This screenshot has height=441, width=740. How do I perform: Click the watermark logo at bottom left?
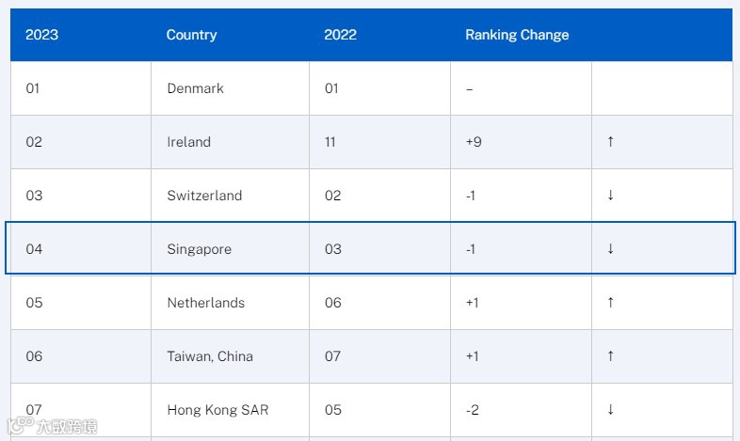pos(52,426)
